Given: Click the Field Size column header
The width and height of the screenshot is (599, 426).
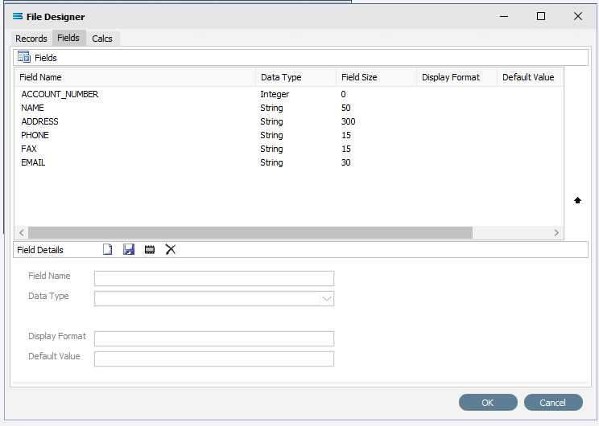Looking at the screenshot, I should point(376,77).
